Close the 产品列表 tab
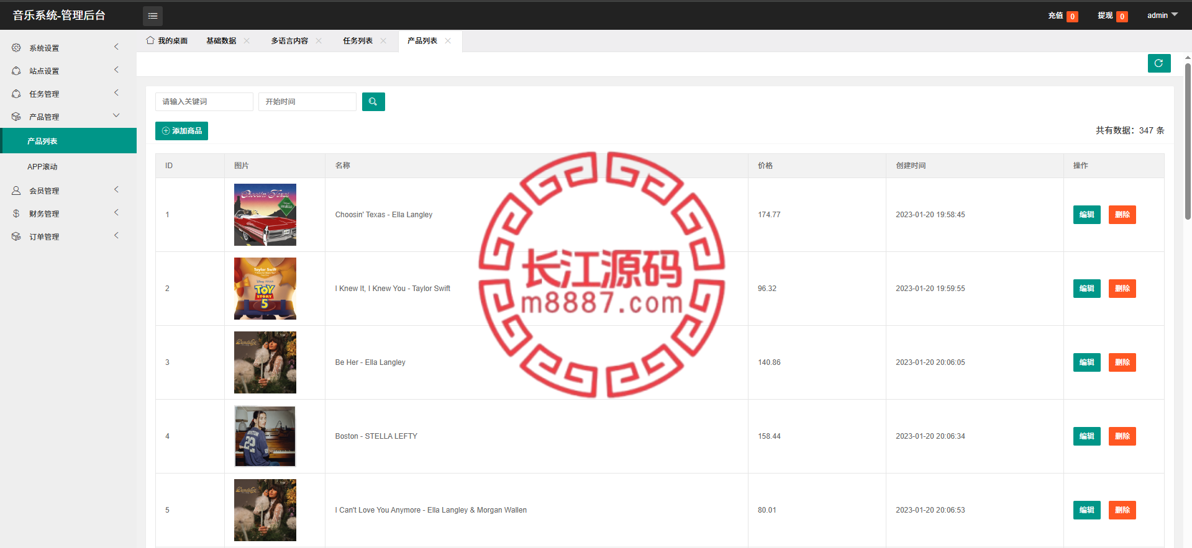This screenshot has height=548, width=1192. [448, 41]
